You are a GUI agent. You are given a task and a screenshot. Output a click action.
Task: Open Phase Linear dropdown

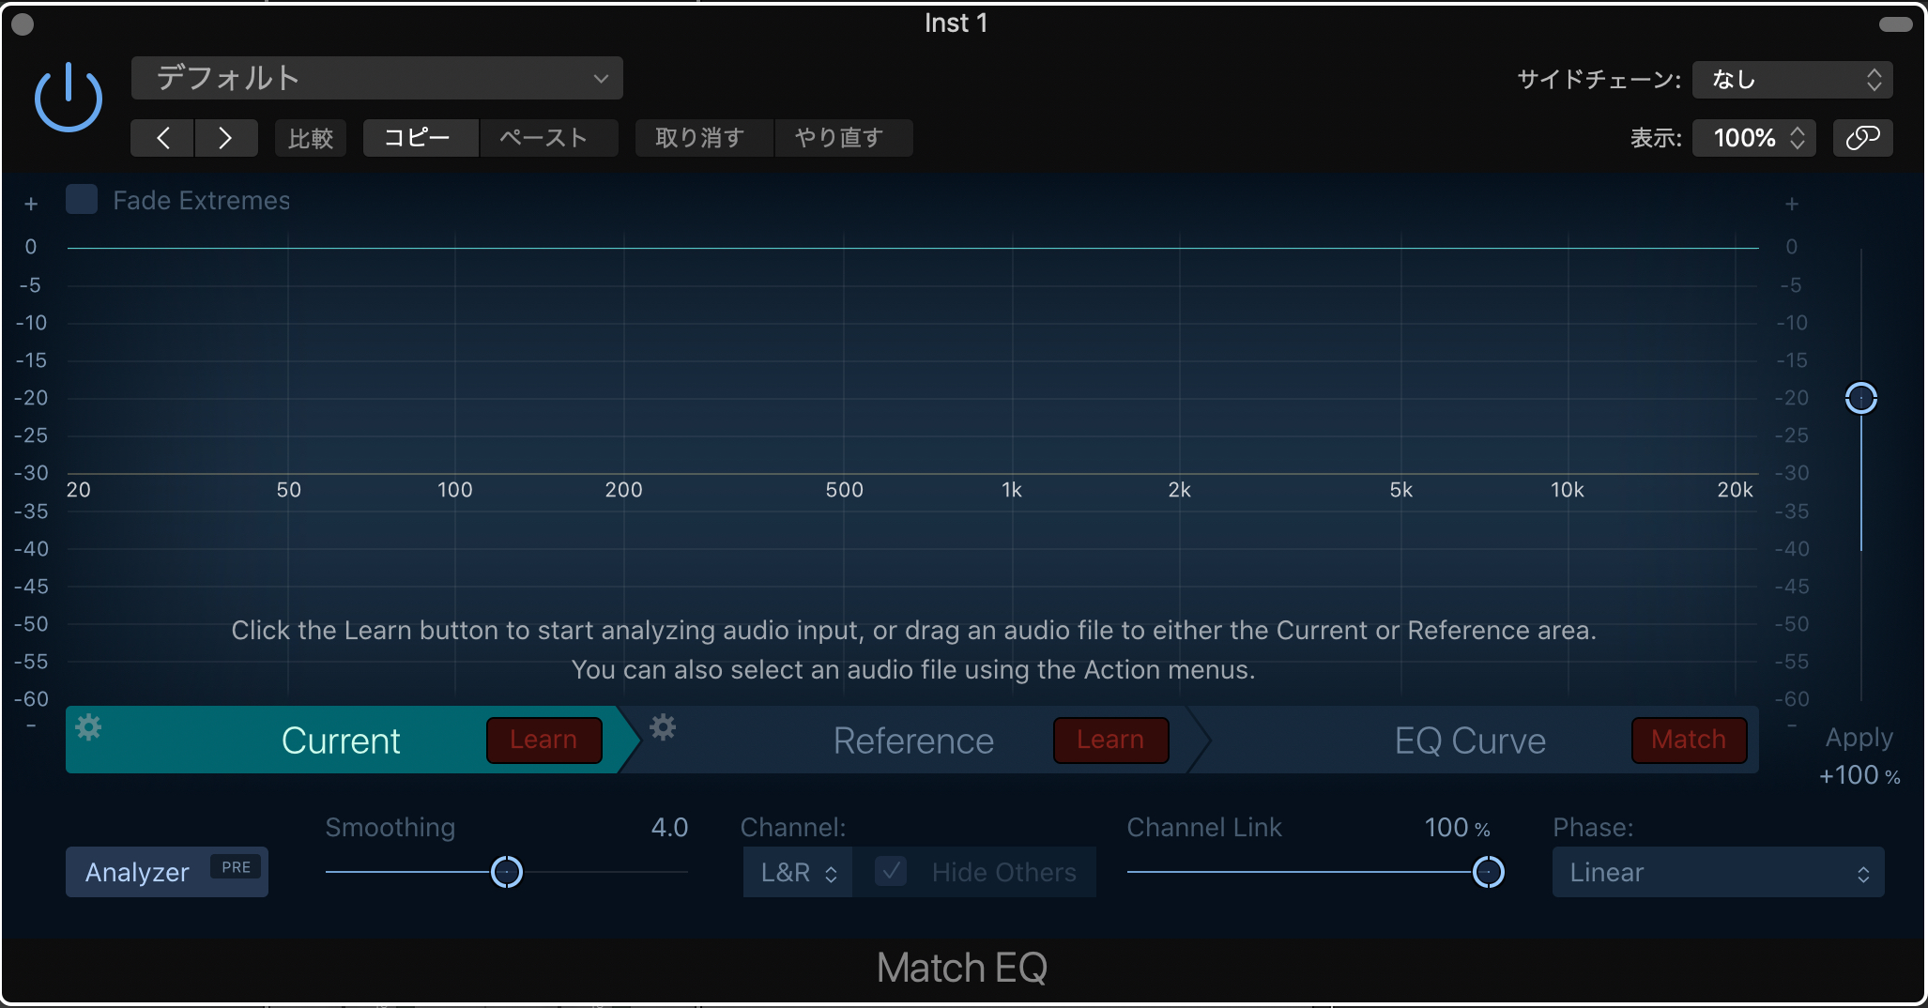point(1718,872)
